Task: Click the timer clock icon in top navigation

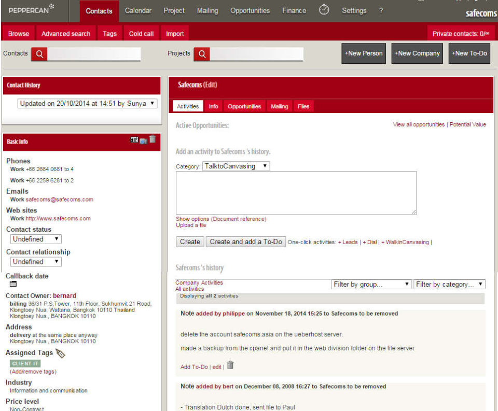Action: point(324,10)
